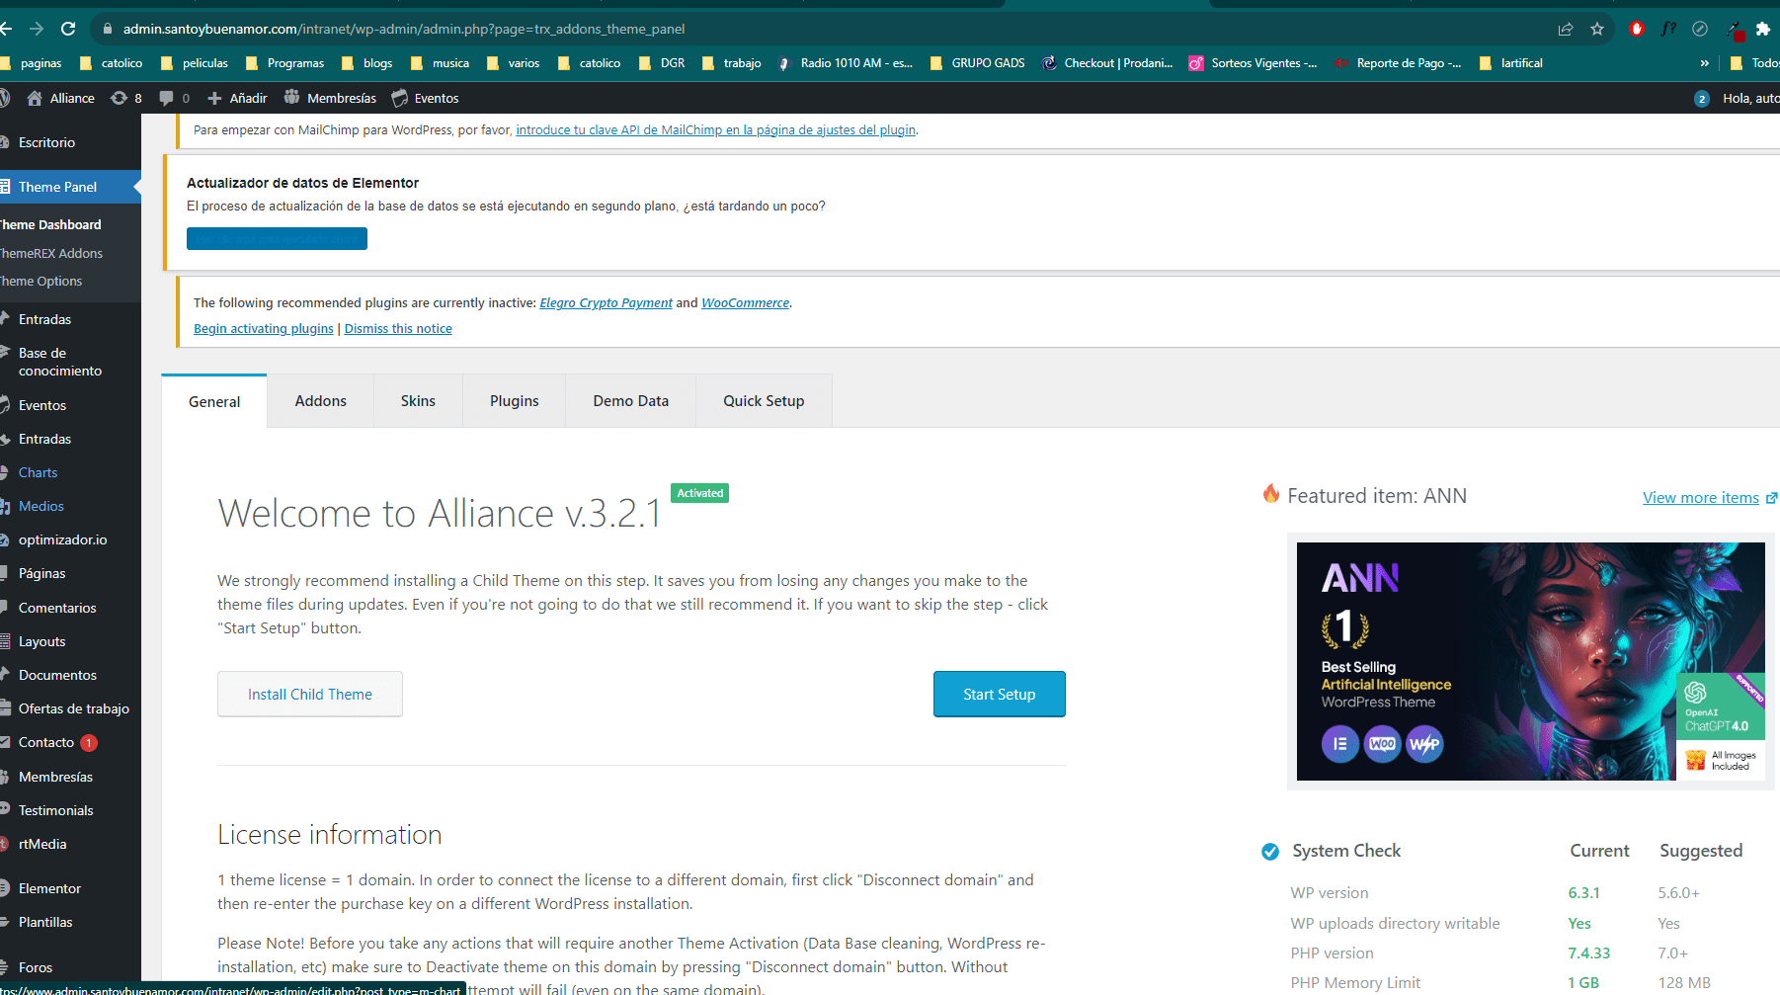This screenshot has height=995, width=1780.
Task: Switch to the Skins tab
Action: [418, 401]
